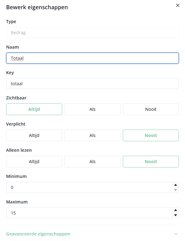Select Nooit under Verplicht
Image resolution: width=185 pixels, height=241 pixels.
[x=151, y=135]
